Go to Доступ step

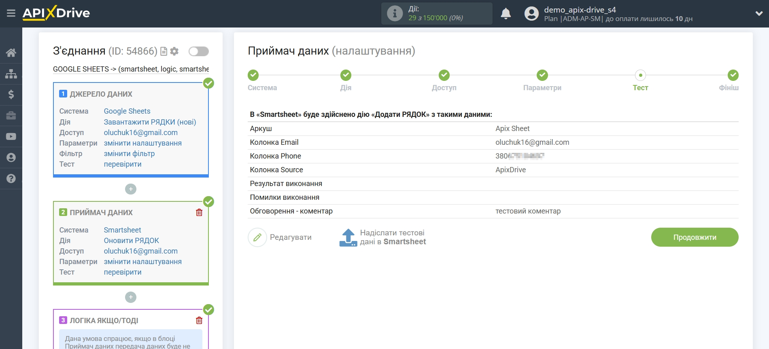coord(444,75)
